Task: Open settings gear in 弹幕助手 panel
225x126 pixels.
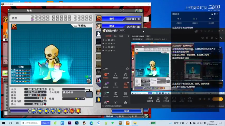Action: click(215, 14)
